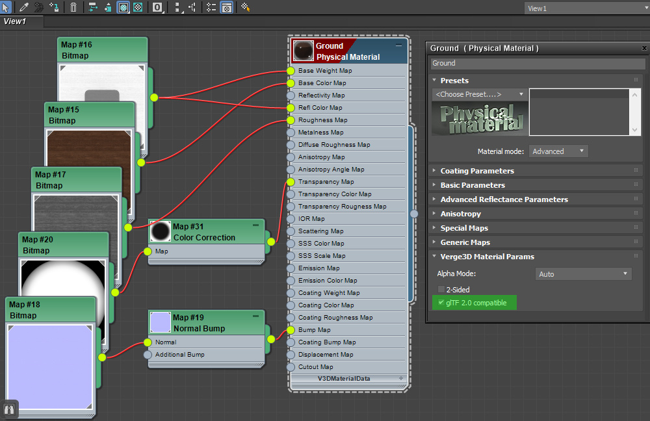Click the Lay Out All icon

177,7
